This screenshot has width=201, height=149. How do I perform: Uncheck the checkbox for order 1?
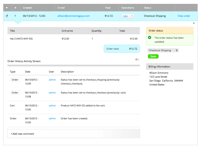(7, 16)
